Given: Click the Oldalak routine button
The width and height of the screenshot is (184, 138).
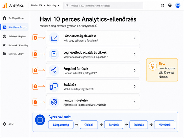Looking at the screenshot, I should [x=89, y=125].
